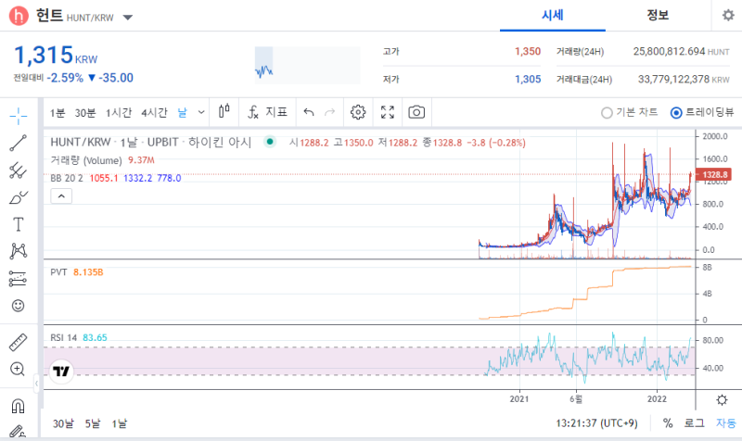Click the 거래량 (Volume) indicator label
Screen dimensions: 742x441
pos(86,160)
